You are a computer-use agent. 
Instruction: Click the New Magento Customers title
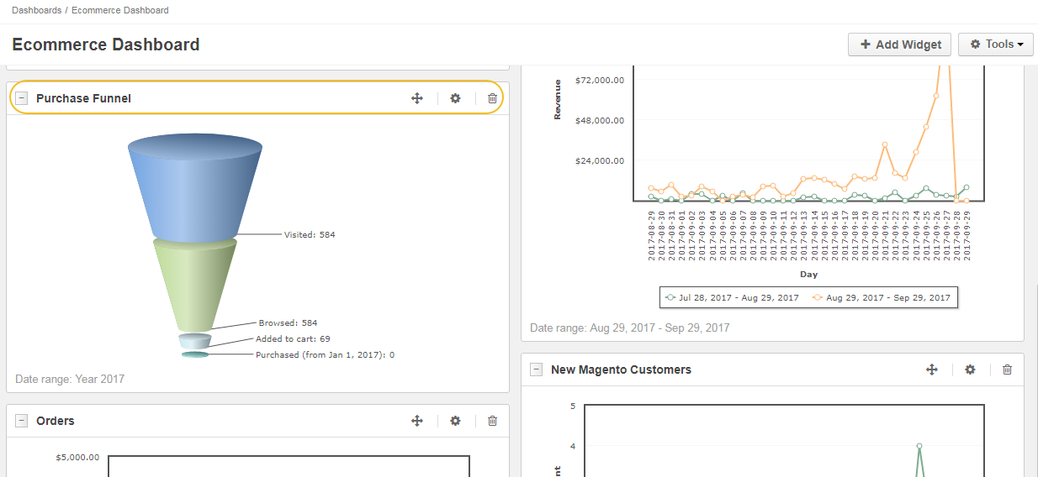[x=621, y=370]
